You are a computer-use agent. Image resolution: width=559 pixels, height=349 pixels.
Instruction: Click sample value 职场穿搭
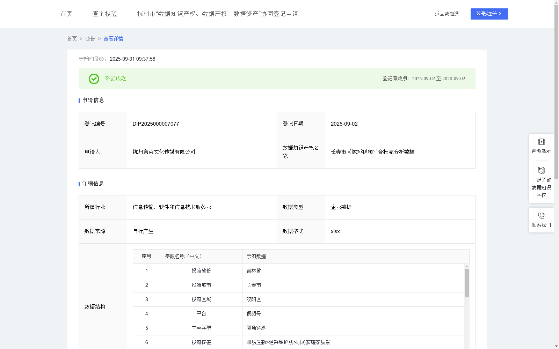click(x=256, y=328)
